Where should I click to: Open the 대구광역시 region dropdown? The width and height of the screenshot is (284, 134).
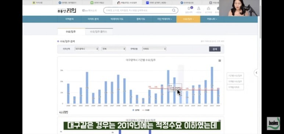point(87,49)
